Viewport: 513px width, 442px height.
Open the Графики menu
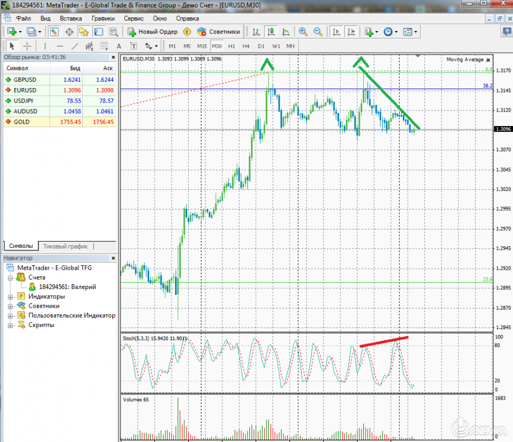click(x=102, y=18)
